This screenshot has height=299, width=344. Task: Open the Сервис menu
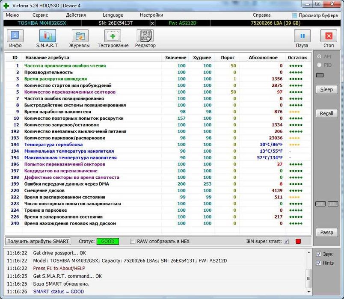40,15
